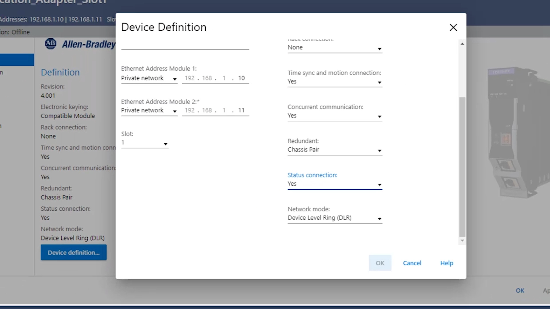
Task: Open the Rack connection dropdown showing None
Action: [x=335, y=48]
